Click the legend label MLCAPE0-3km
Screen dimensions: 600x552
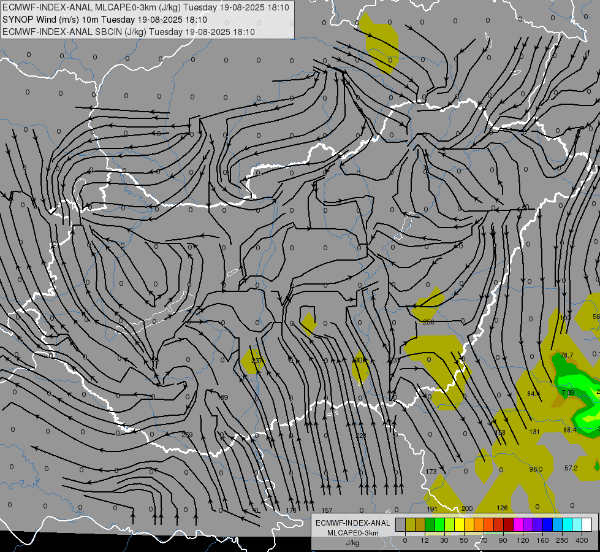click(352, 533)
